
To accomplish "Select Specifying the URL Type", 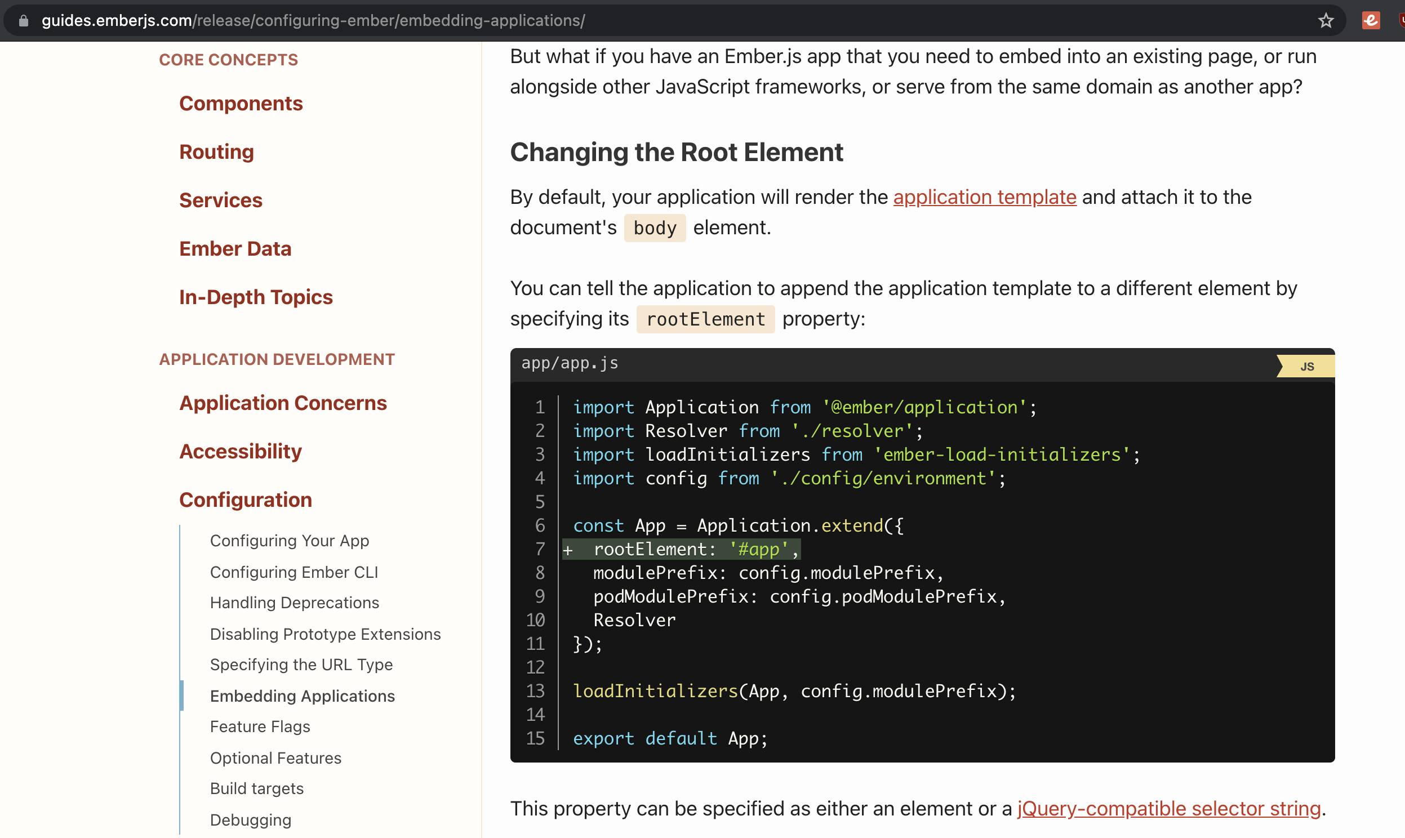I will pos(301,665).
